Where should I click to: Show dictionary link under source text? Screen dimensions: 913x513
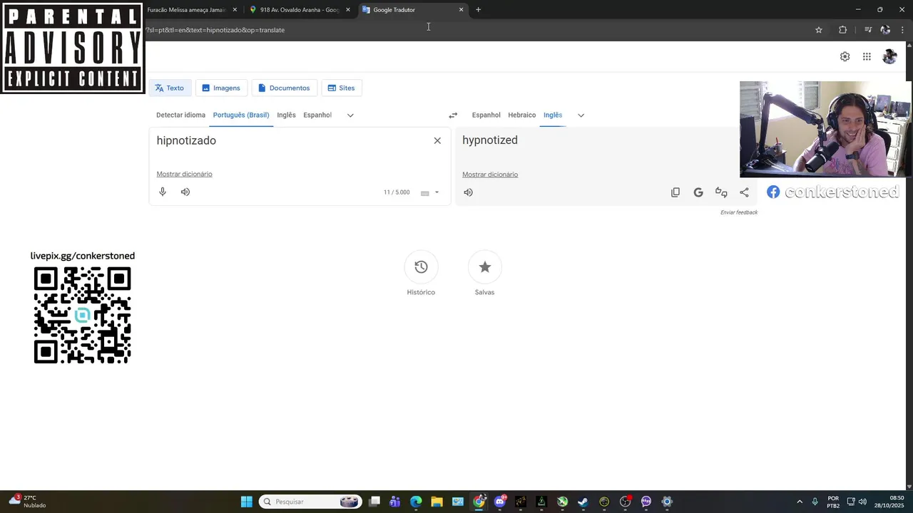184,174
